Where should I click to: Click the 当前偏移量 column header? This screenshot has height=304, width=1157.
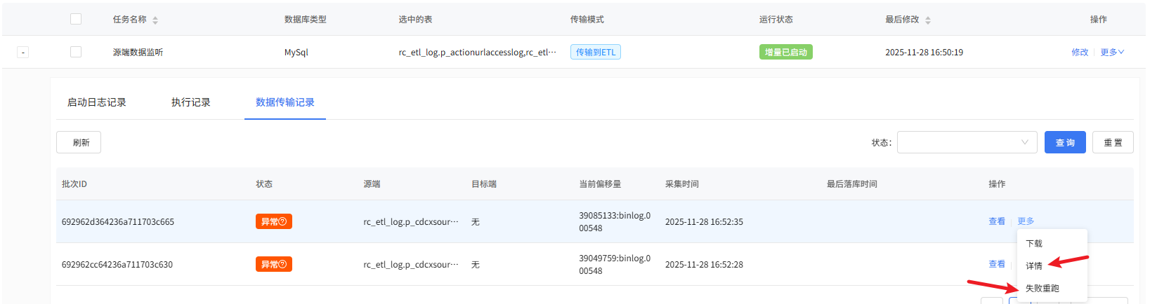point(600,184)
